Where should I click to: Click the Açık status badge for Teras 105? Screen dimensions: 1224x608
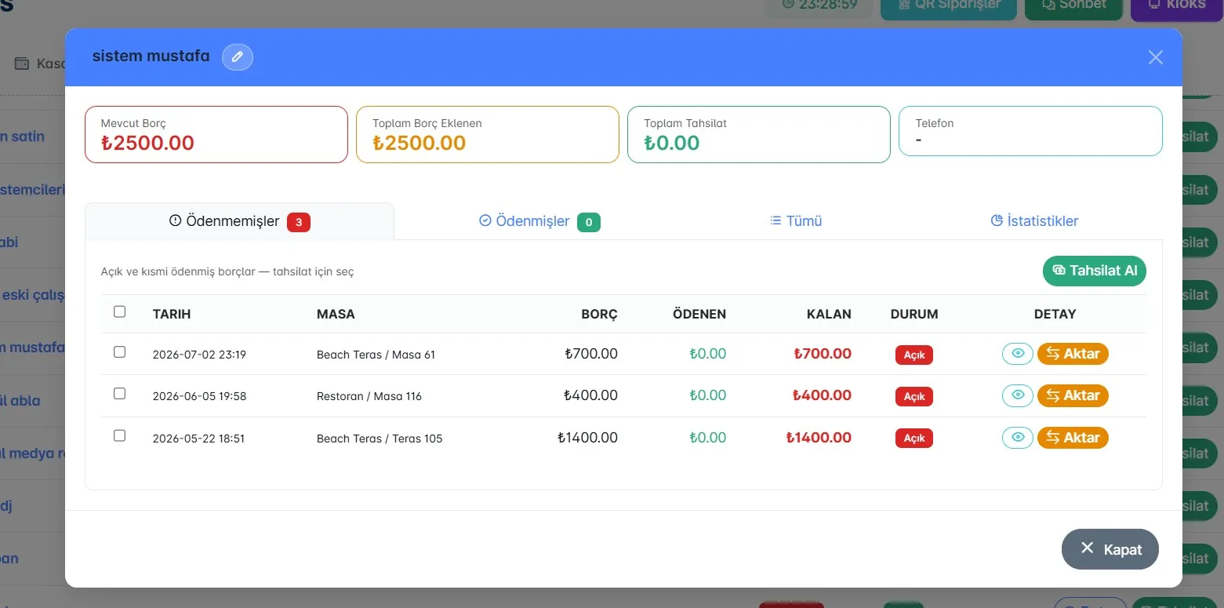pos(914,438)
